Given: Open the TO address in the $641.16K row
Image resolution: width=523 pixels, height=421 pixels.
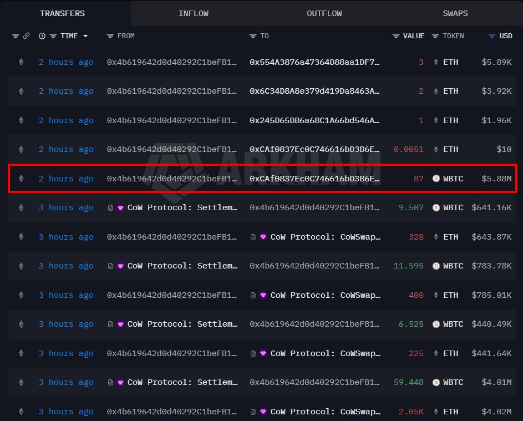Looking at the screenshot, I should coord(314,207).
